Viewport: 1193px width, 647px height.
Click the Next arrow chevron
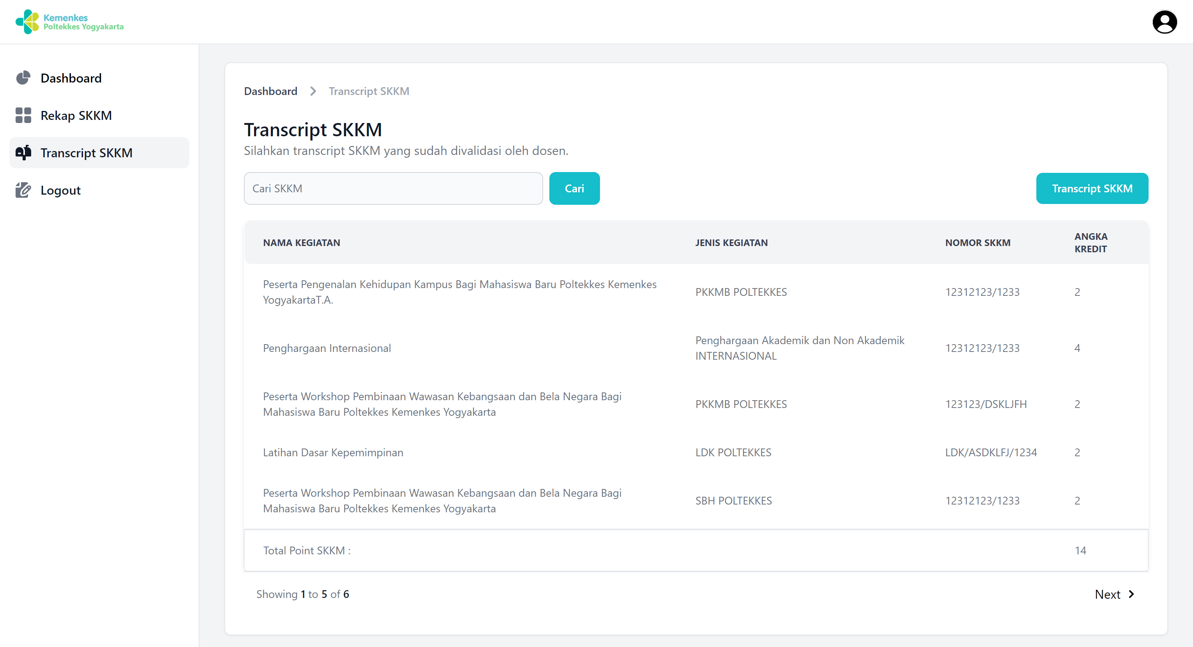tap(1131, 594)
